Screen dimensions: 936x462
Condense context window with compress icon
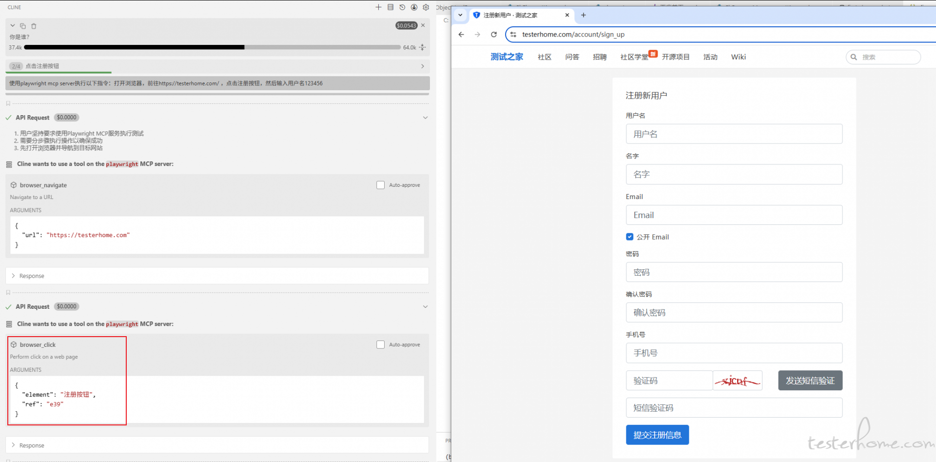(422, 47)
